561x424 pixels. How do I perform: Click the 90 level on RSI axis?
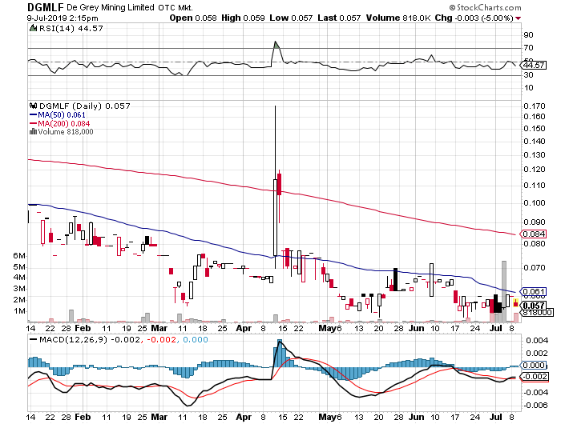pyautogui.click(x=528, y=35)
